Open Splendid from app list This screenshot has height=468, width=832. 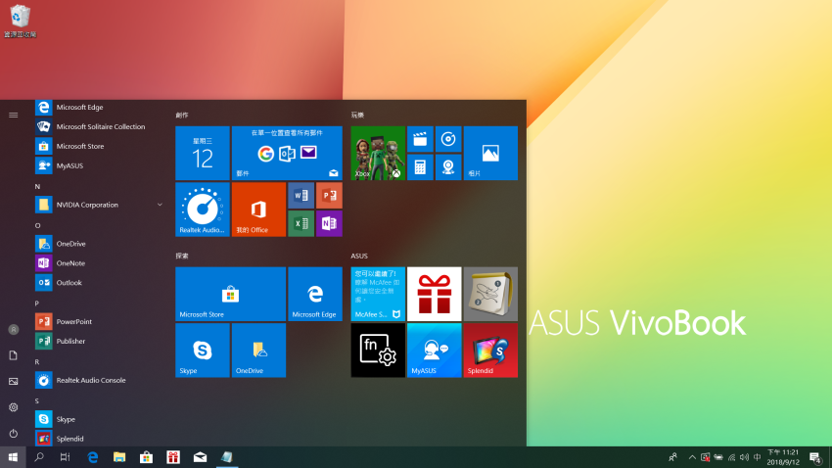99,439
